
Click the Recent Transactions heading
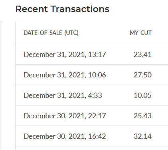click(x=62, y=9)
